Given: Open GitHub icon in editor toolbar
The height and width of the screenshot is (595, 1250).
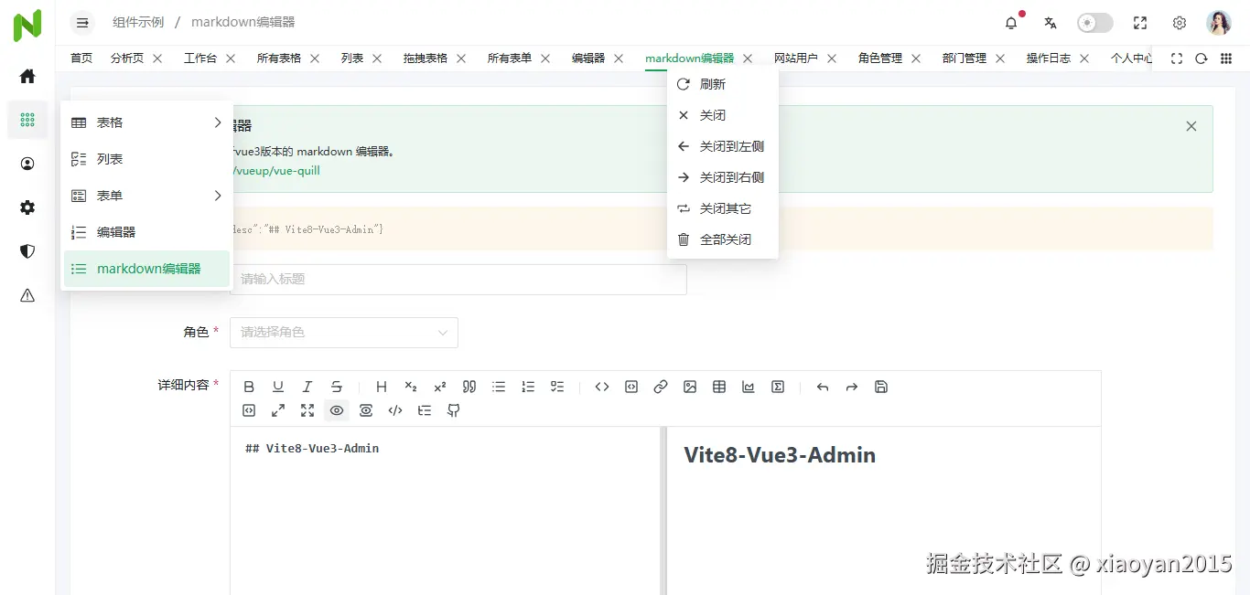Looking at the screenshot, I should pyautogui.click(x=454, y=410).
